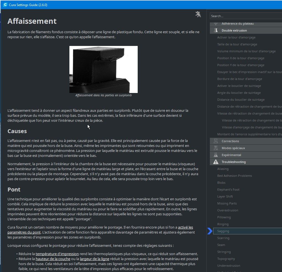Select 'Position X de la tour d'amorçage'

(x=241, y=58)
